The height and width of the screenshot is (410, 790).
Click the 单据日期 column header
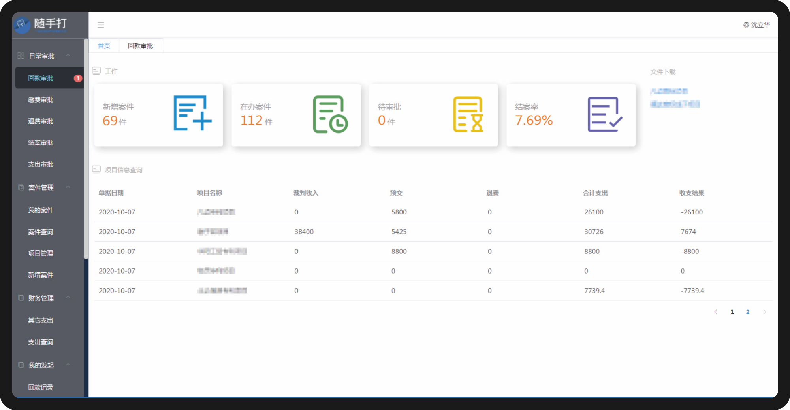pos(111,193)
